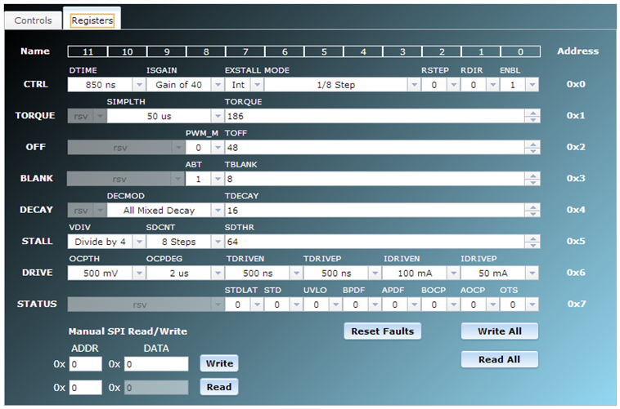The width and height of the screenshot is (620, 409).
Task: Click the 0x6 address label
Action: coord(576,273)
